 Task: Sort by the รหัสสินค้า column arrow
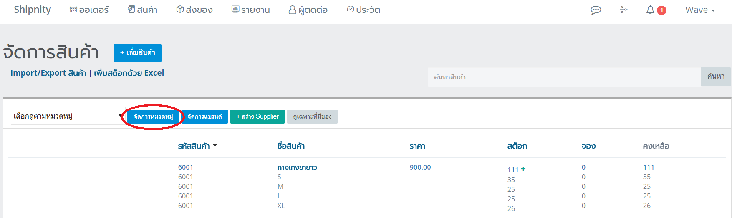coord(215,146)
